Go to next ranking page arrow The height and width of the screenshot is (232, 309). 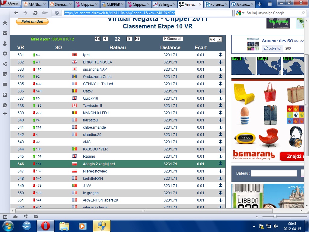(x=129, y=39)
